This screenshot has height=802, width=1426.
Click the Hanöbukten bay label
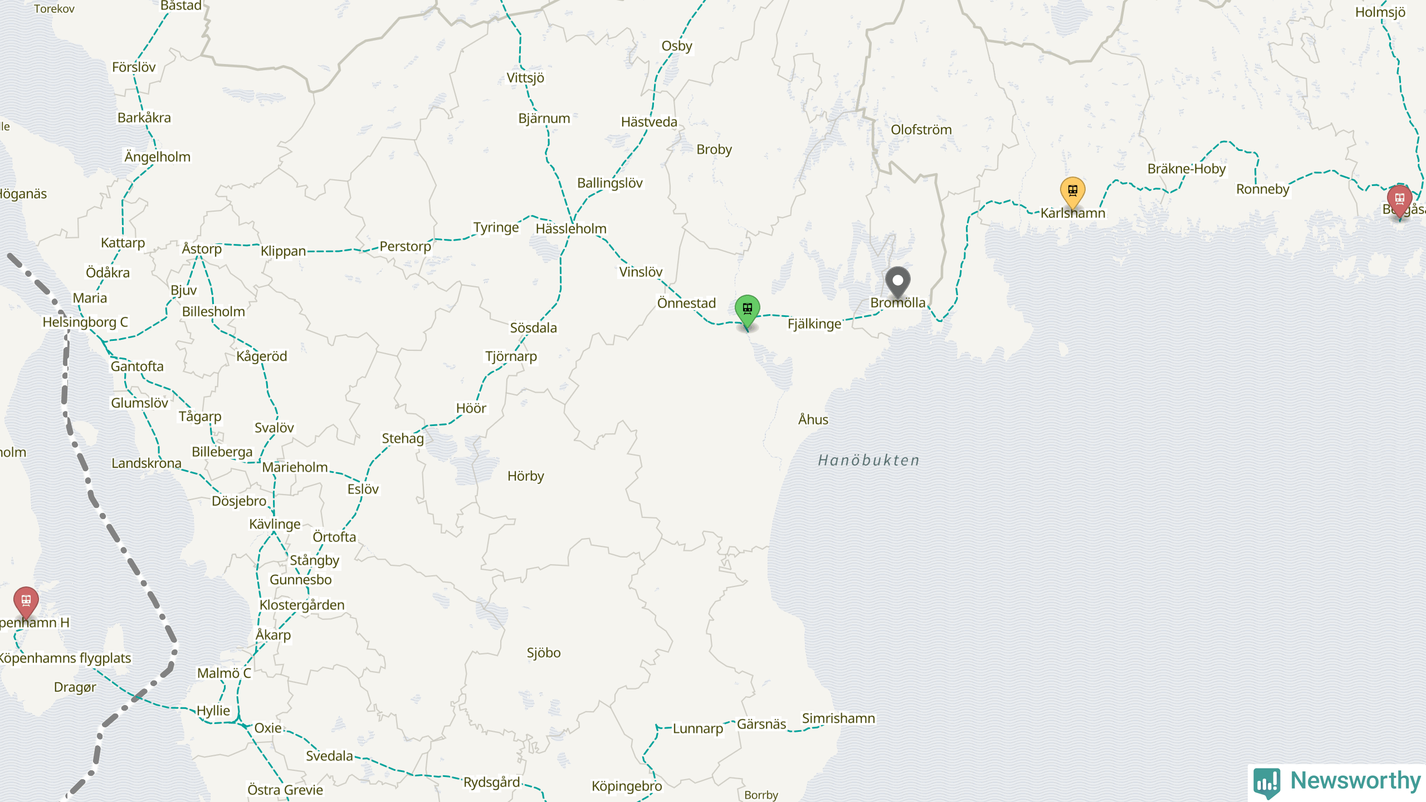(869, 460)
